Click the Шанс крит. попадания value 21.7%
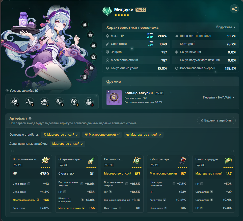The image size is (243, 221). click(232, 36)
